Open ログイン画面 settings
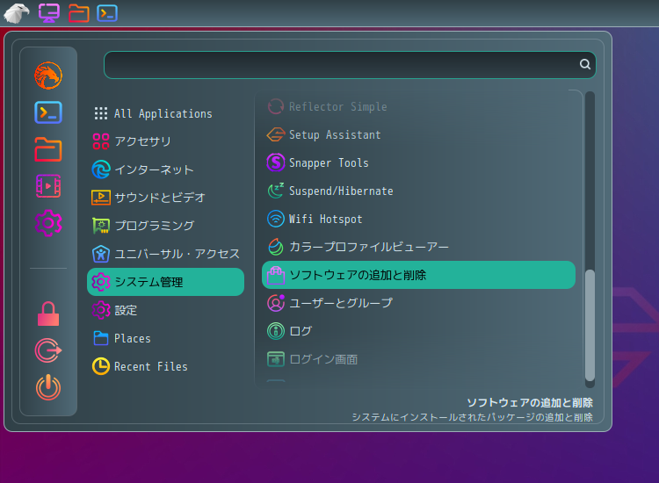Image resolution: width=659 pixels, height=483 pixels. (418, 359)
